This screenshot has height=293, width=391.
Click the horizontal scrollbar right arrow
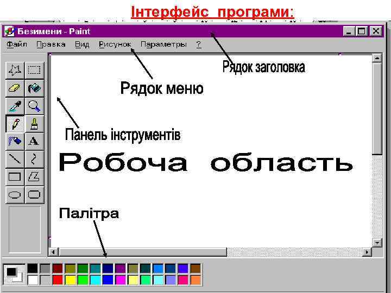tap(367, 252)
